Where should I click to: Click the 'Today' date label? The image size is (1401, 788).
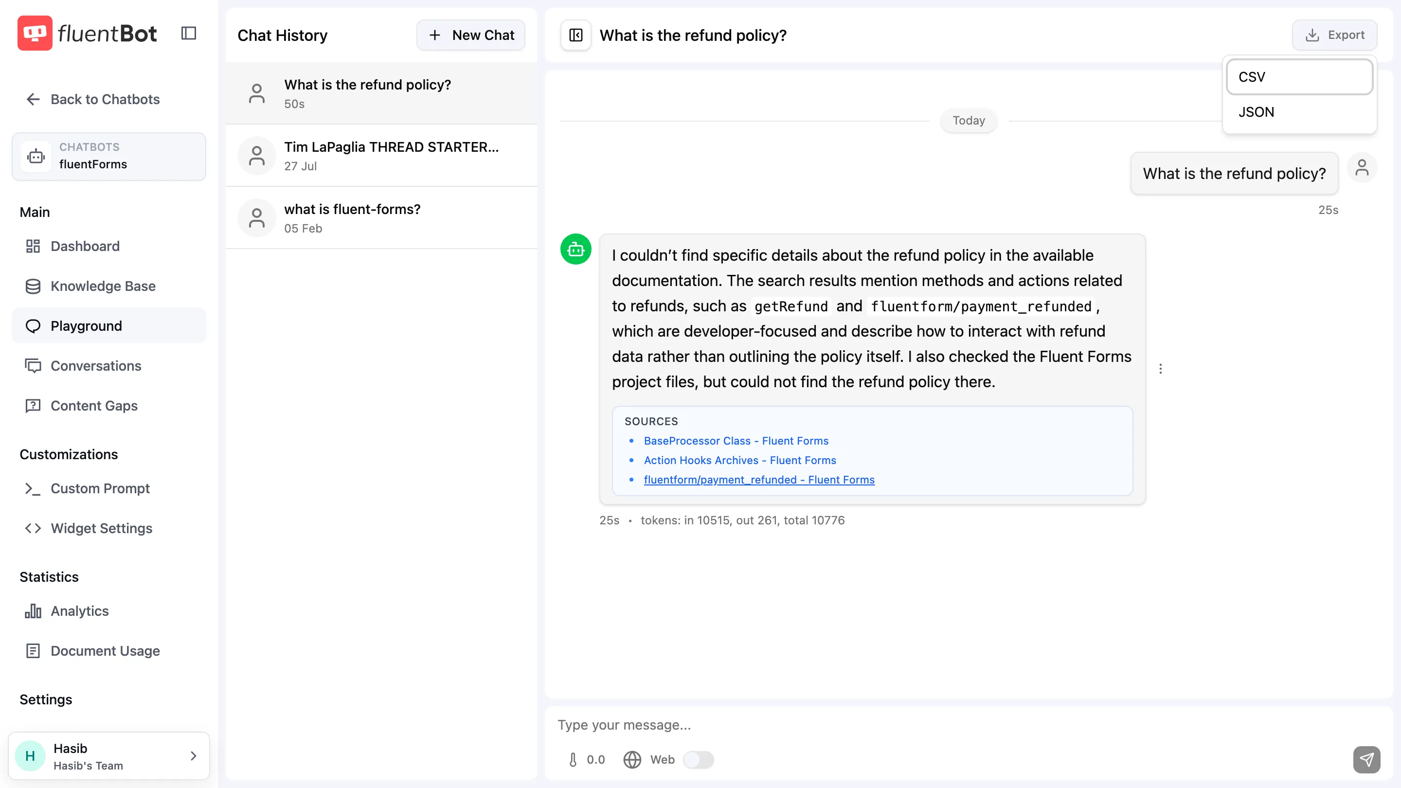click(x=969, y=120)
